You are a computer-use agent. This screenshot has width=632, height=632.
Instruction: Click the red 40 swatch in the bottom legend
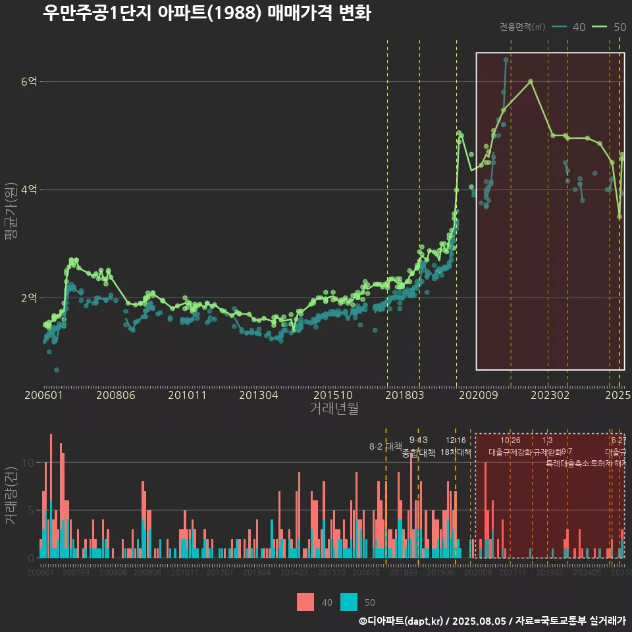[x=305, y=602]
